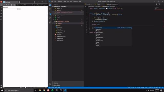Click the JavaScript language mode in status bar
164x92 pixels.
click(x=151, y=88)
